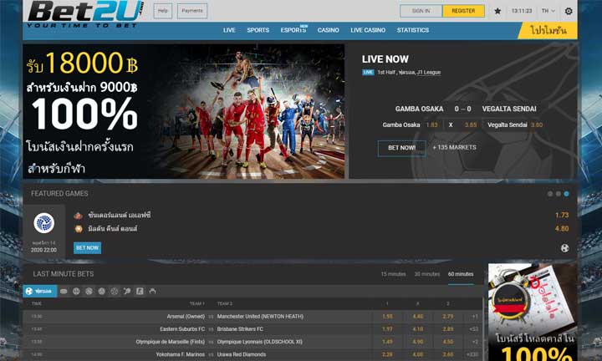This screenshot has height=361, width=602.
Task: Open the settings gear icon
Action: pyautogui.click(x=569, y=11)
